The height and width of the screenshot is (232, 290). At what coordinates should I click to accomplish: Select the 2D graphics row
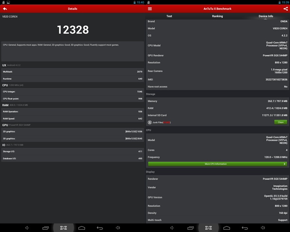73,132
